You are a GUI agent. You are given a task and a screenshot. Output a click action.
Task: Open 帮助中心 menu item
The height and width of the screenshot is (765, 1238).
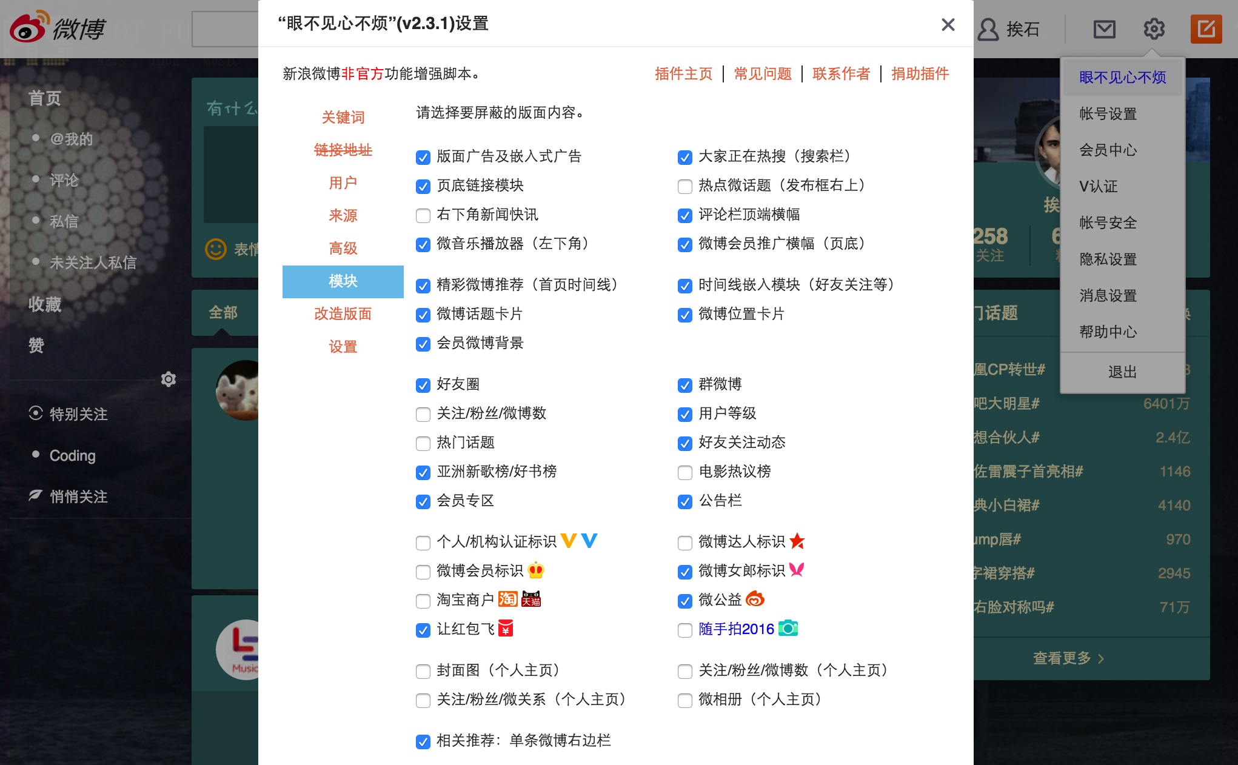(x=1122, y=332)
